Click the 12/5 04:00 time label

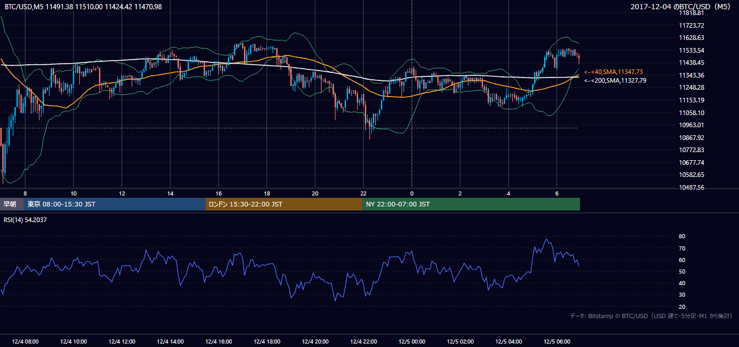click(x=508, y=341)
